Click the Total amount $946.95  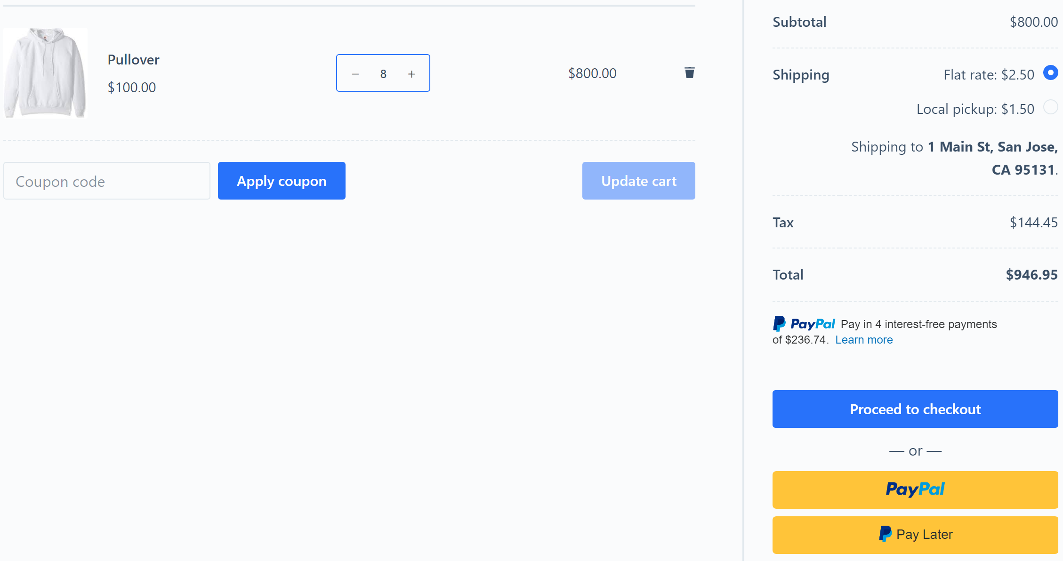pos(1031,275)
